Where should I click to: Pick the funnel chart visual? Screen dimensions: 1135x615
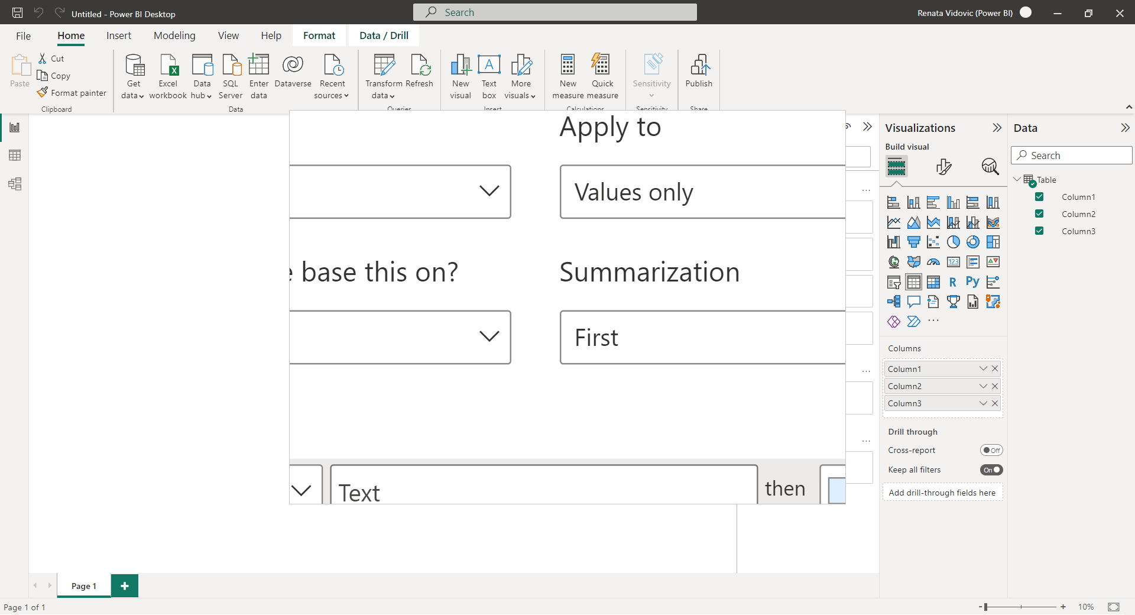click(913, 242)
